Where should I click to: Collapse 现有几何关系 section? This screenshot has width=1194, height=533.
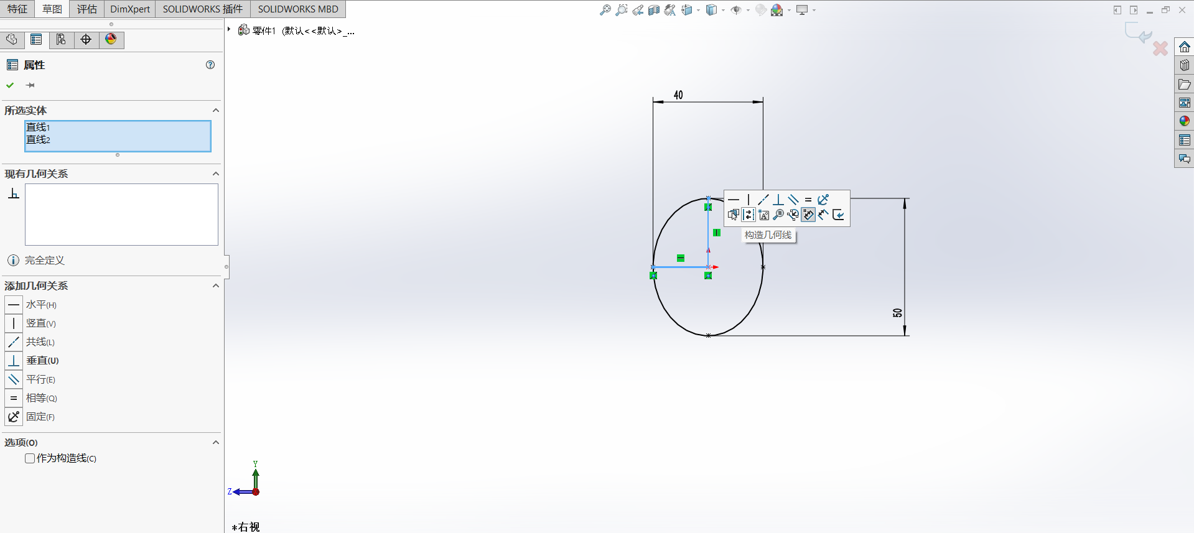pos(216,174)
